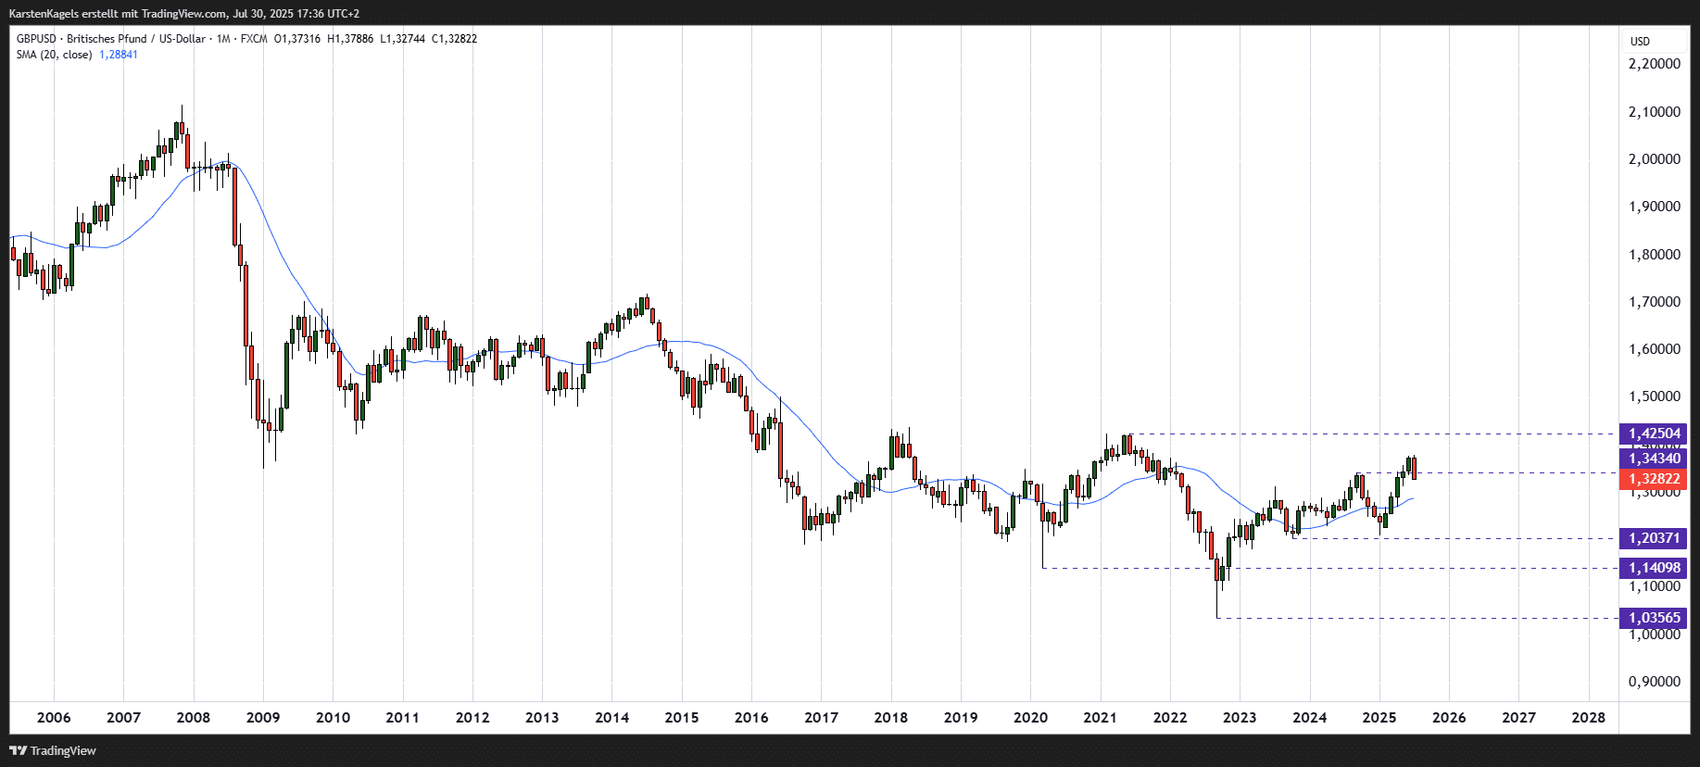1700x767 pixels.
Task: Click the 2020 label on time axis
Action: tap(1030, 717)
